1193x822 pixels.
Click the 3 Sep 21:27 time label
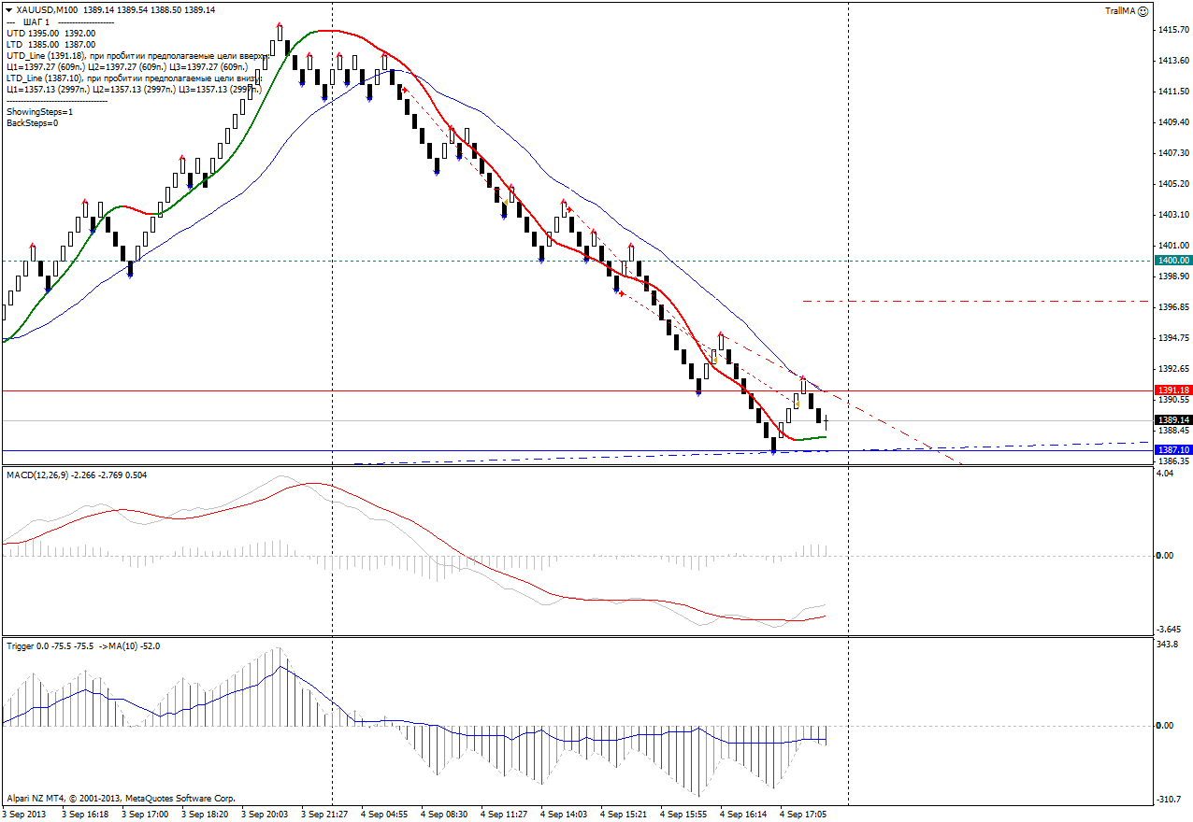coord(324,815)
